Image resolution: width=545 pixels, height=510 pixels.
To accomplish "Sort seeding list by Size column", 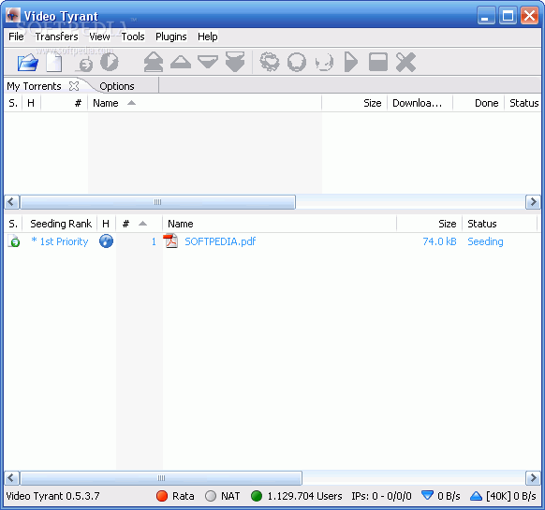I will [x=429, y=224].
